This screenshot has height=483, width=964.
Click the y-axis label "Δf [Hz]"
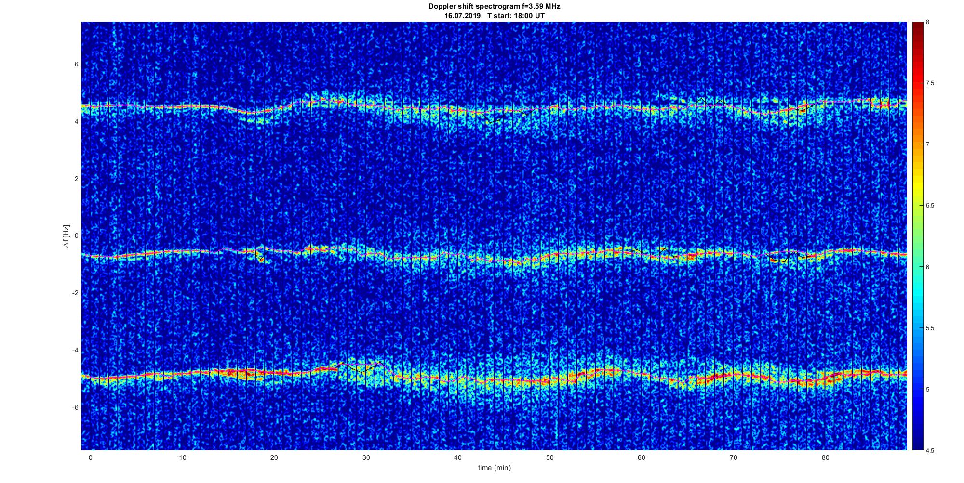point(67,236)
